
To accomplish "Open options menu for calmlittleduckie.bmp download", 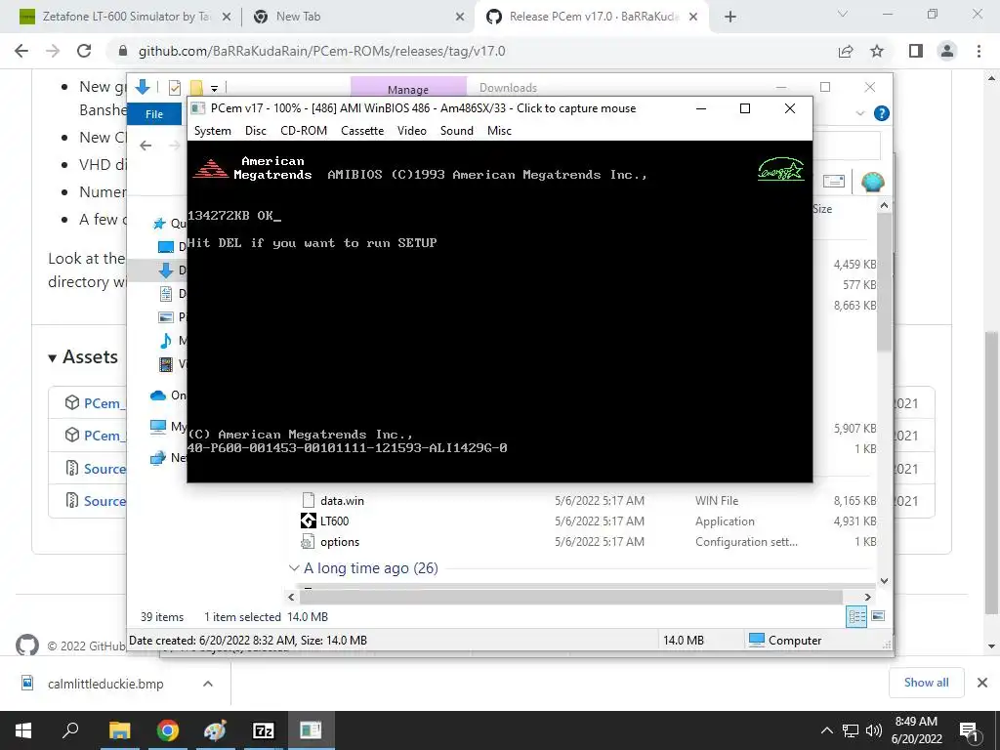I will tap(208, 684).
